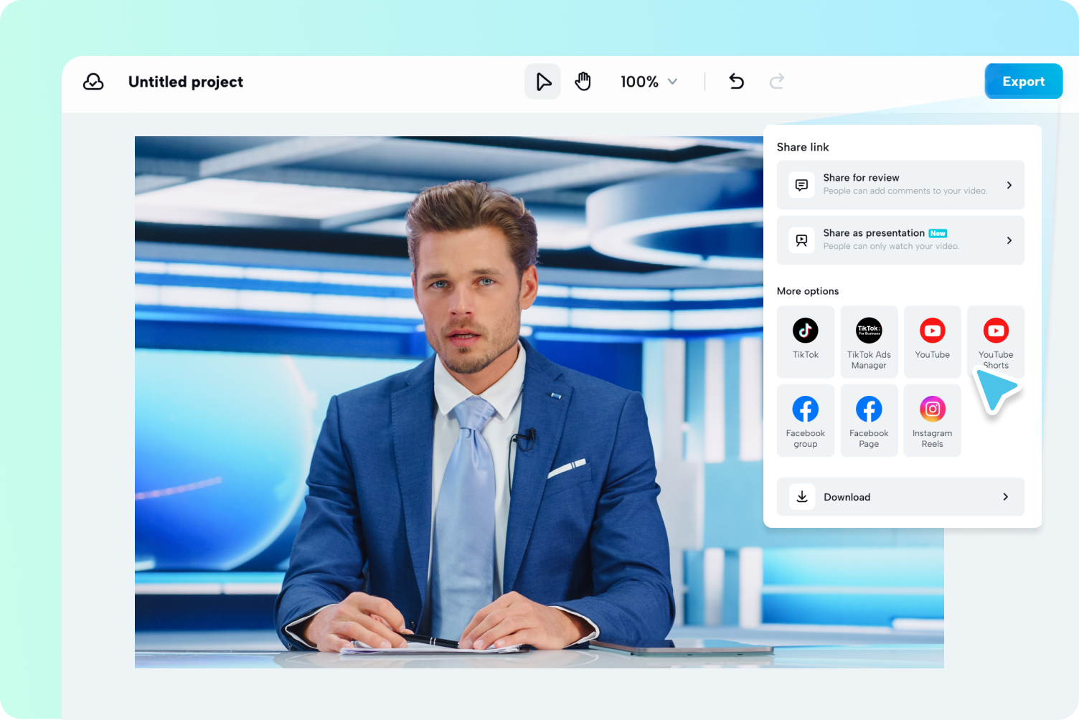1079x720 pixels.
Task: Share to YouTube Shorts
Action: point(996,342)
